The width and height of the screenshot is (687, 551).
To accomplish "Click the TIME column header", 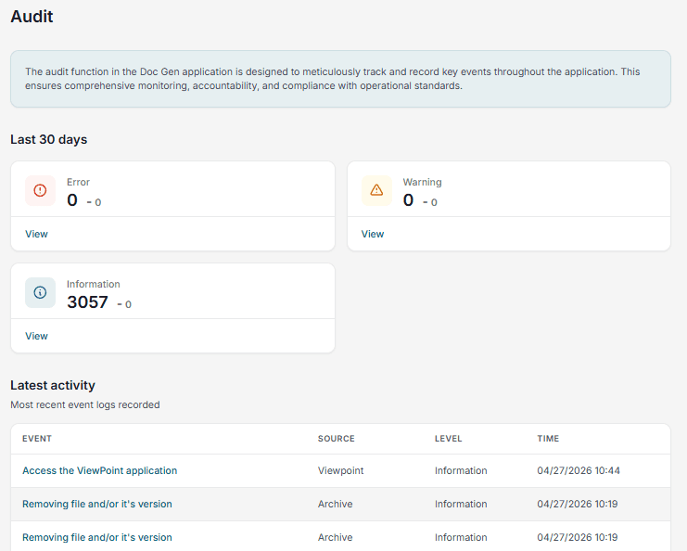I will 548,439.
